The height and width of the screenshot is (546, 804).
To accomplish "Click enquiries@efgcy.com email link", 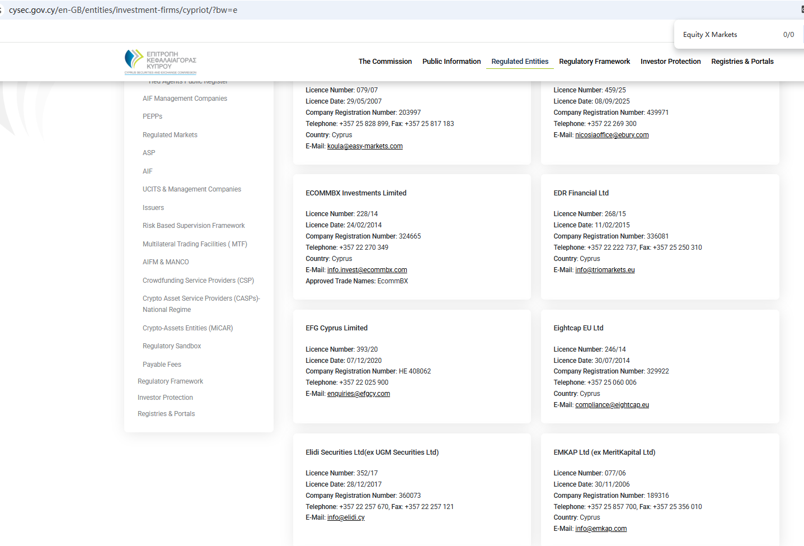I will (359, 394).
